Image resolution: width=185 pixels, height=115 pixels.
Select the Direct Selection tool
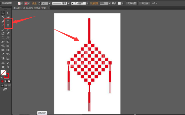pyautogui.click(x=8, y=13)
